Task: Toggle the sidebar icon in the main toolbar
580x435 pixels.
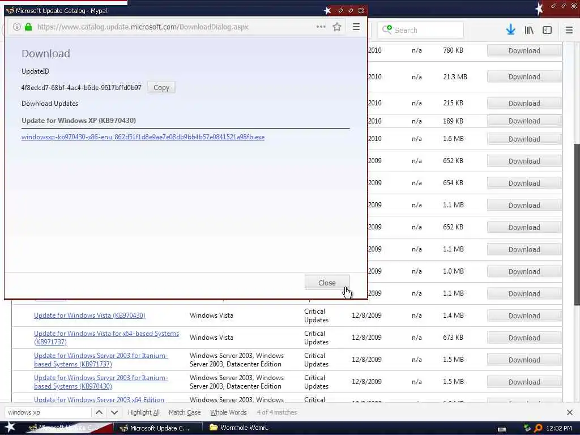Action: [547, 30]
